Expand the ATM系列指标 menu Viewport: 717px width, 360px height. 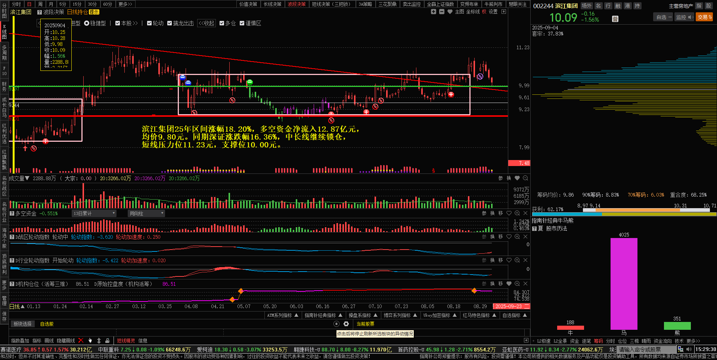pos(283,315)
